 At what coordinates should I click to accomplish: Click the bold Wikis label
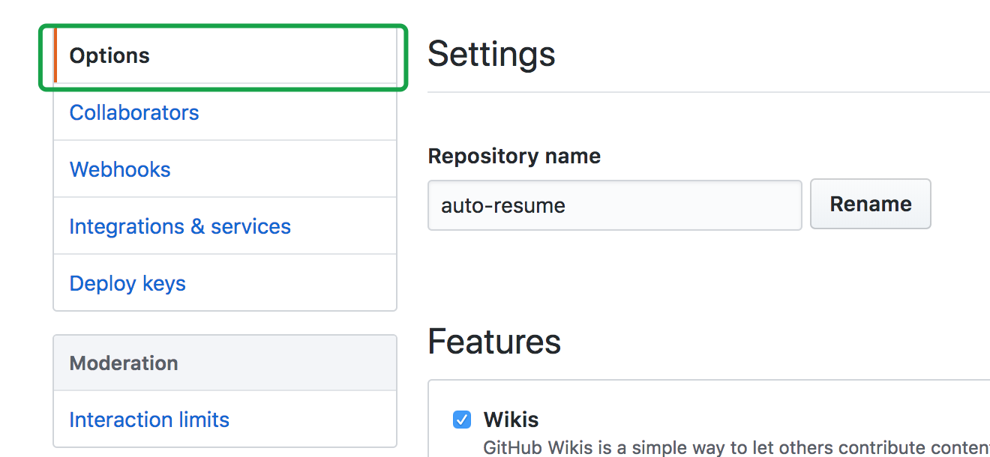coord(511,420)
